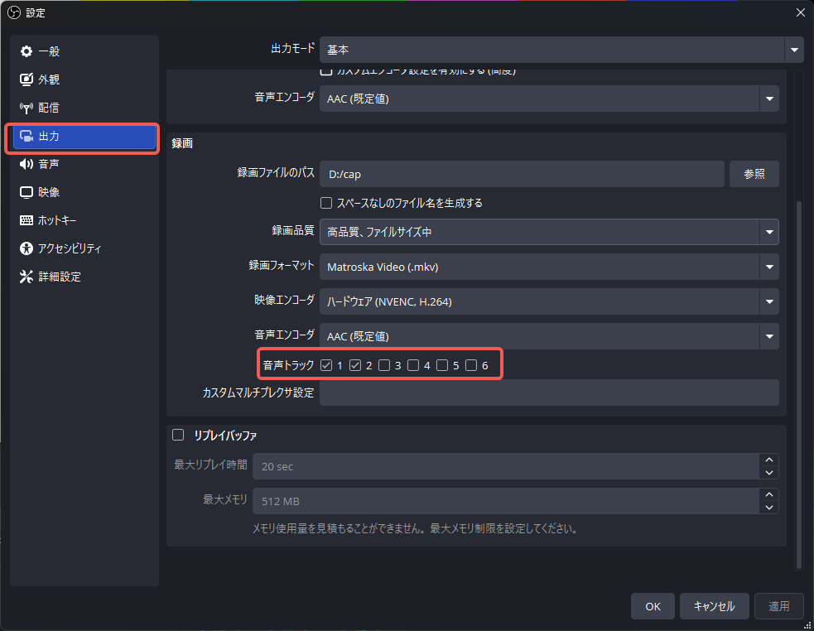Open 録画フォーマット Matroska Video dropdown
Screen dimensions: 814x631
[x=549, y=267]
